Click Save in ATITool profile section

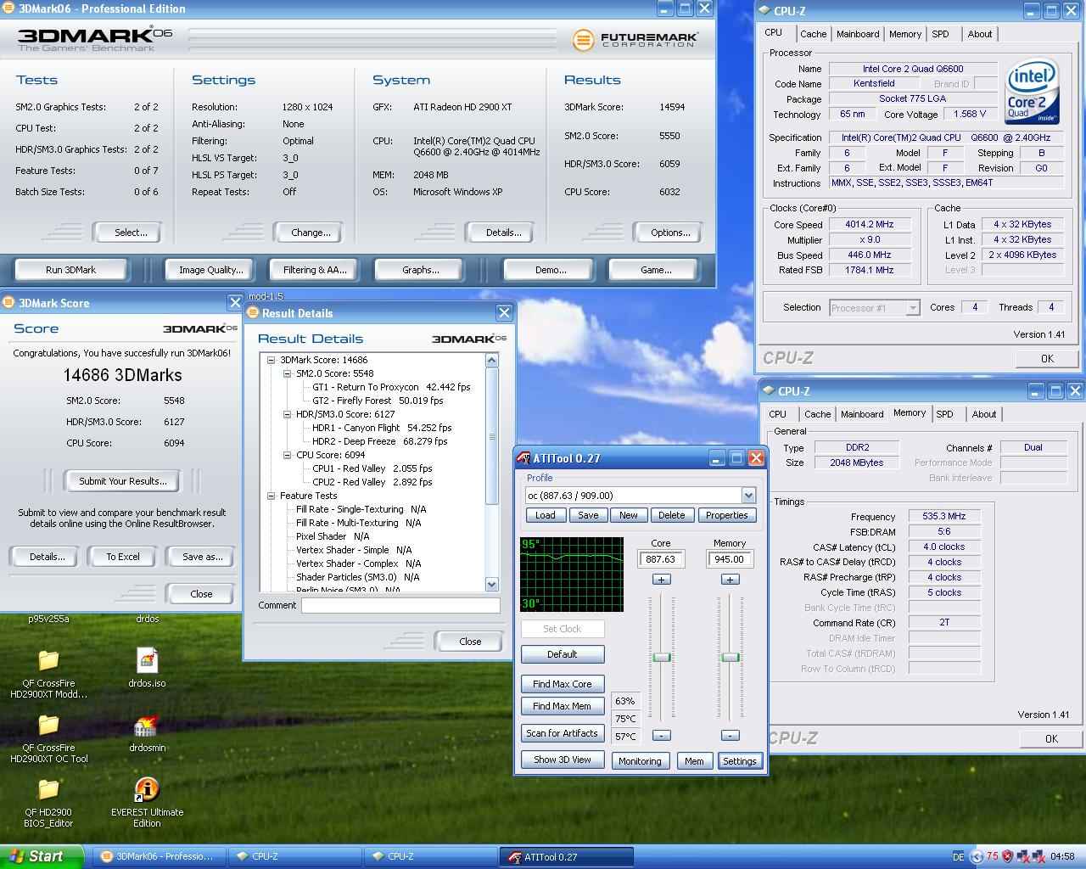coord(588,515)
